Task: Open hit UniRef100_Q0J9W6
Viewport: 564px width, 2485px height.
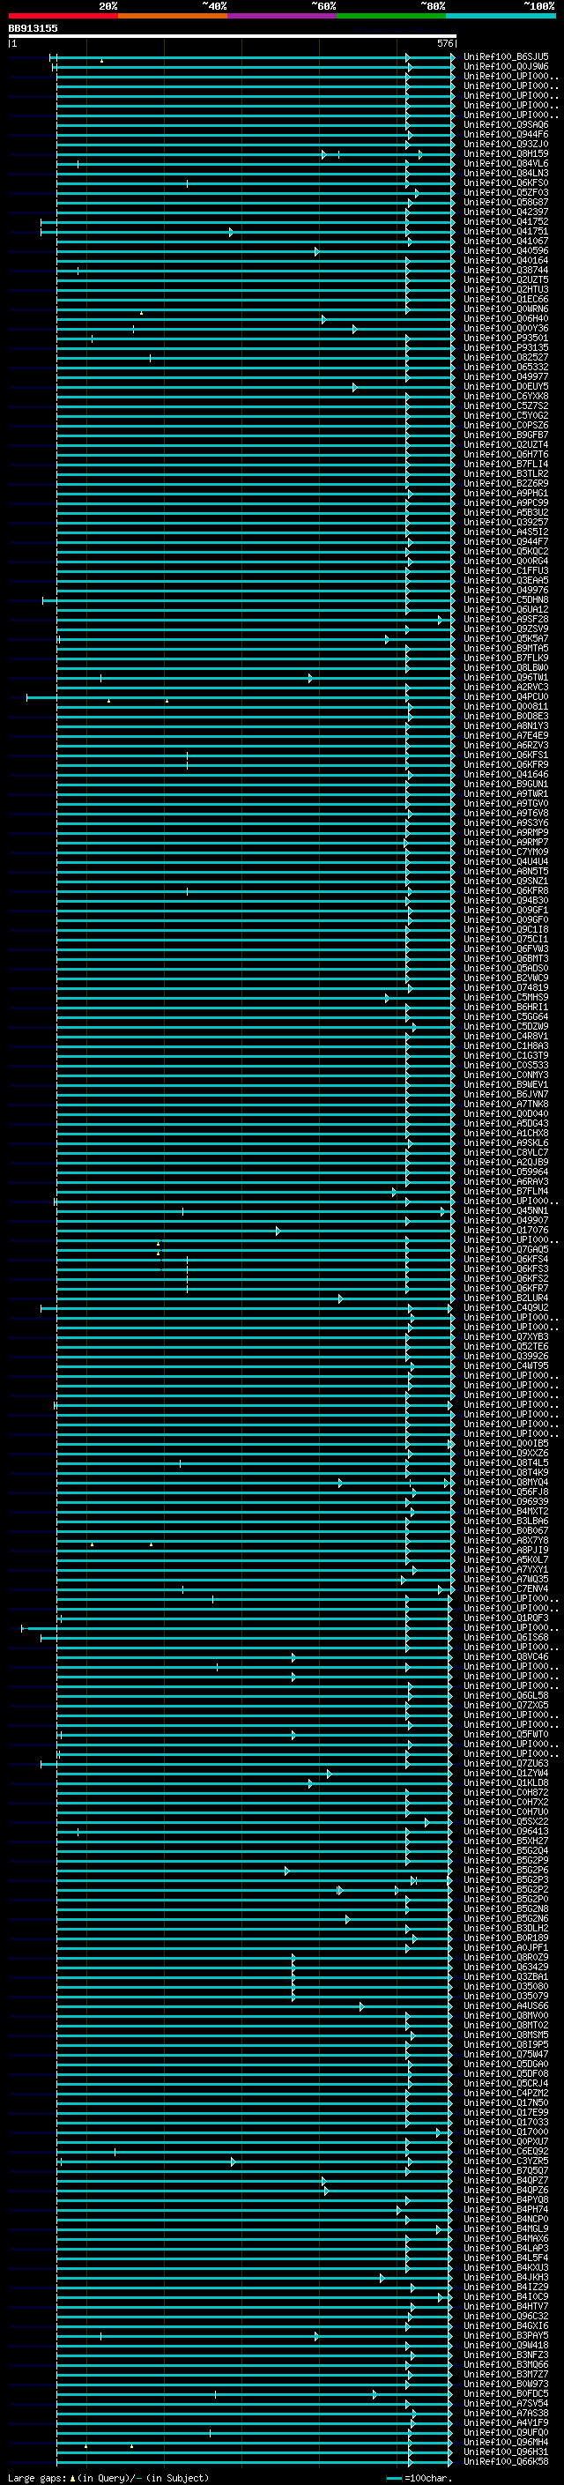Action: tap(506, 67)
